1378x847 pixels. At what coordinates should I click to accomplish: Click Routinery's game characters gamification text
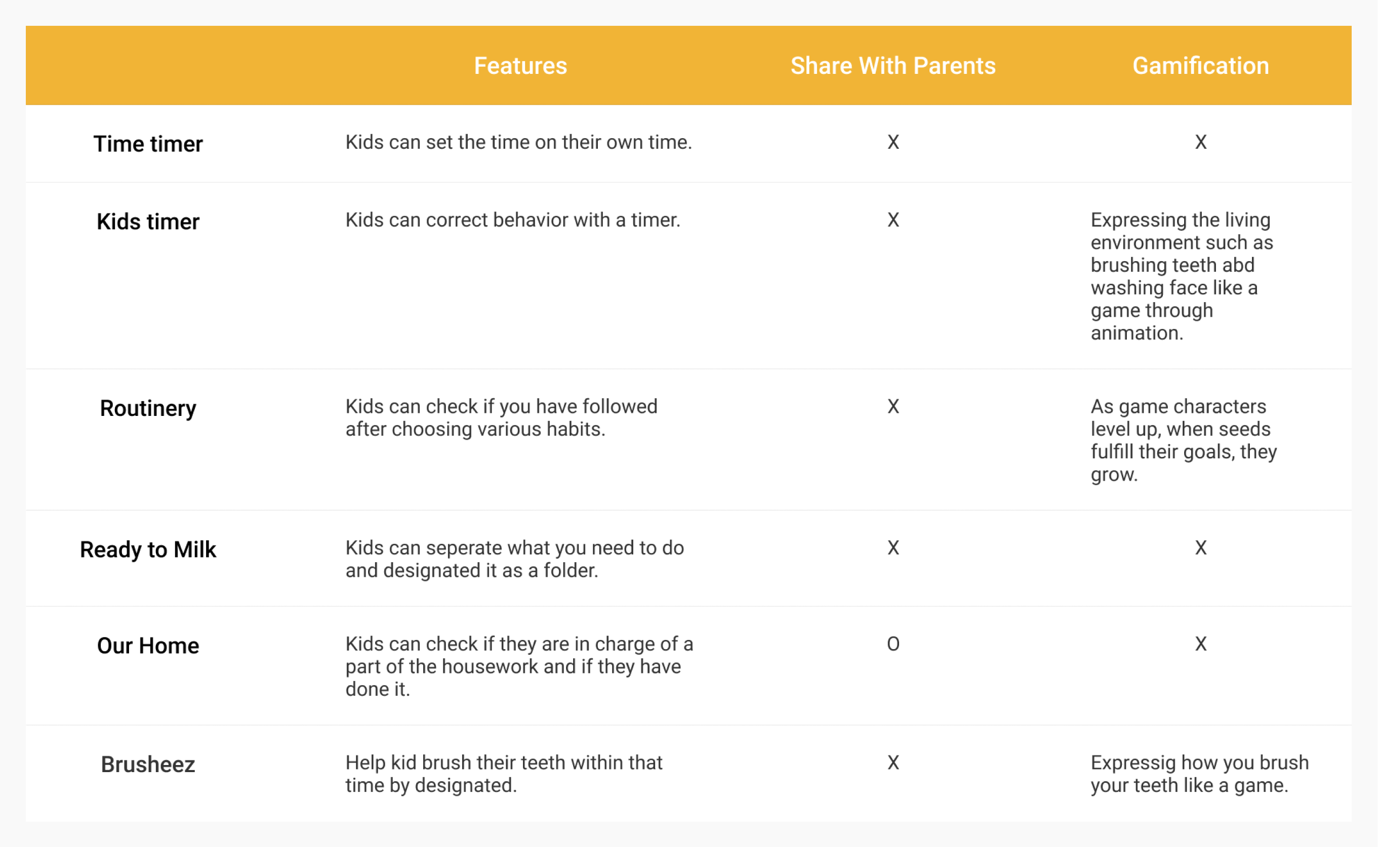point(1183,440)
